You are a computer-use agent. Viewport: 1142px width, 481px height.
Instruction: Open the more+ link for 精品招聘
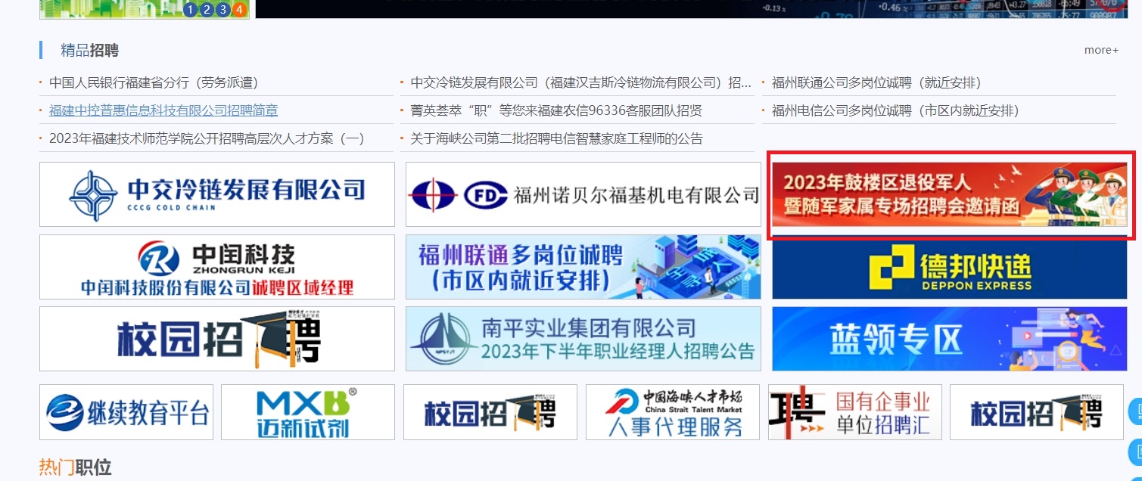click(x=1100, y=50)
